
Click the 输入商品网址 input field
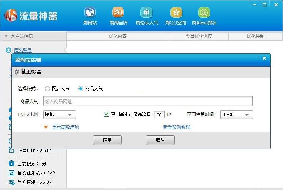click(148, 101)
